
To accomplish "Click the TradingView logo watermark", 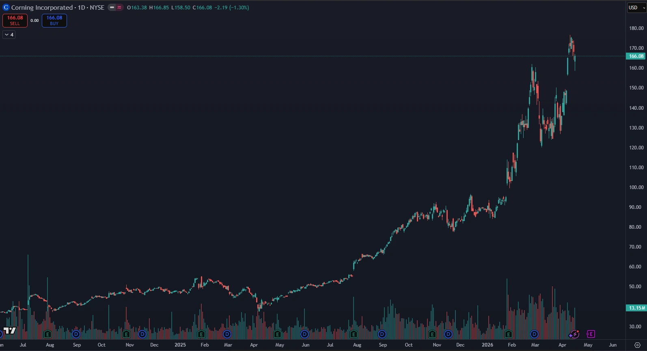I will click(x=10, y=331).
